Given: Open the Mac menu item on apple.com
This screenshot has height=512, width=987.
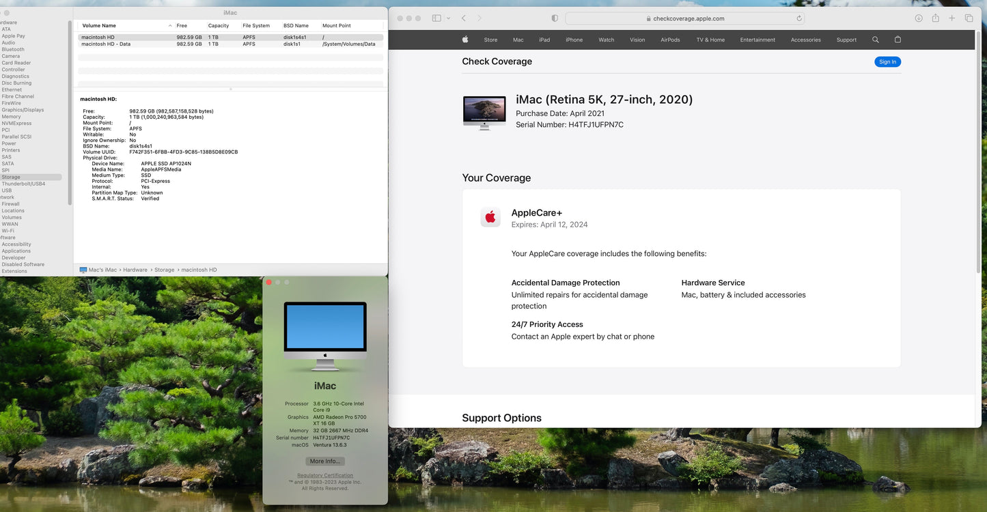Looking at the screenshot, I should click(518, 40).
